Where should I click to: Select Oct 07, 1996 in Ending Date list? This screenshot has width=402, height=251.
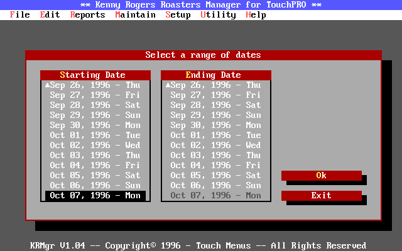click(x=216, y=195)
